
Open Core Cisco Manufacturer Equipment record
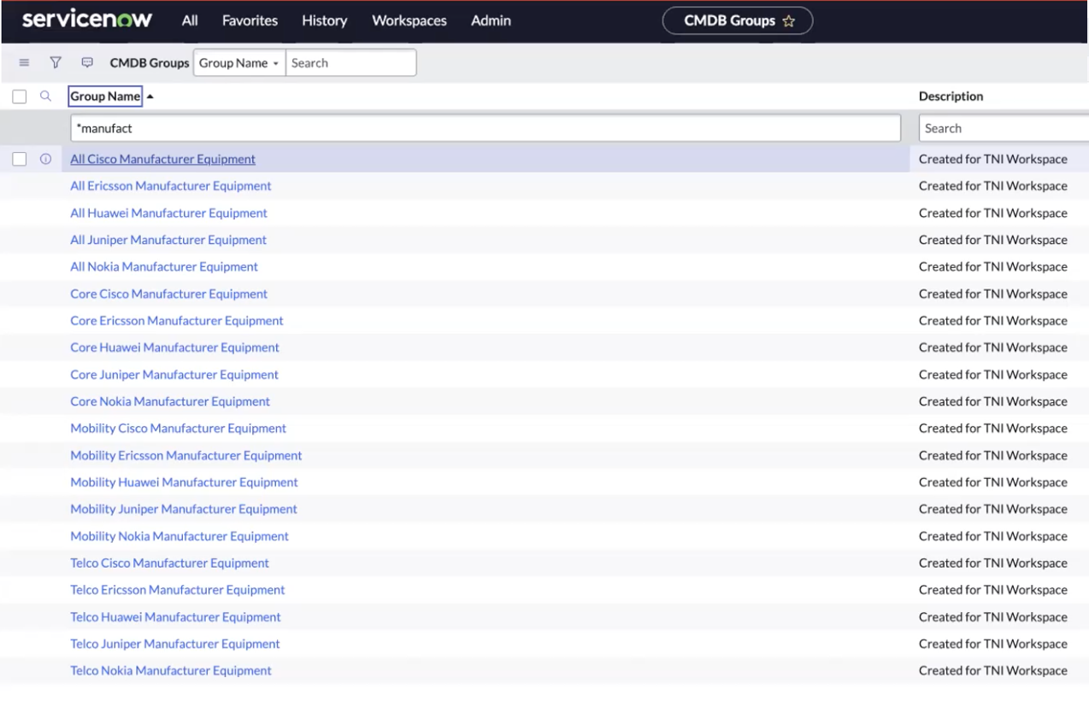click(168, 294)
